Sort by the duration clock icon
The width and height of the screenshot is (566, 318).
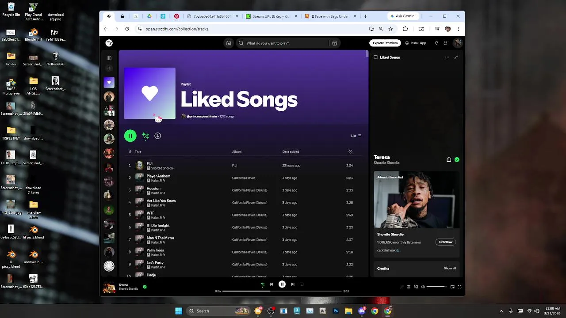coord(350,151)
